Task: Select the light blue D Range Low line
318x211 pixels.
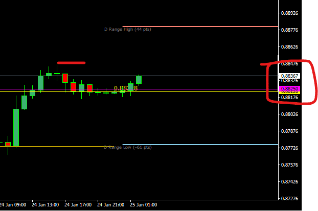Action: (x=200, y=145)
